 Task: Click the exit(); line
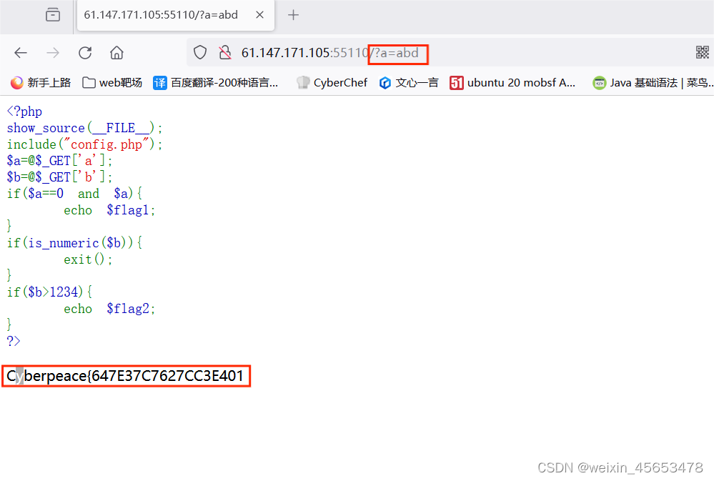pos(88,259)
